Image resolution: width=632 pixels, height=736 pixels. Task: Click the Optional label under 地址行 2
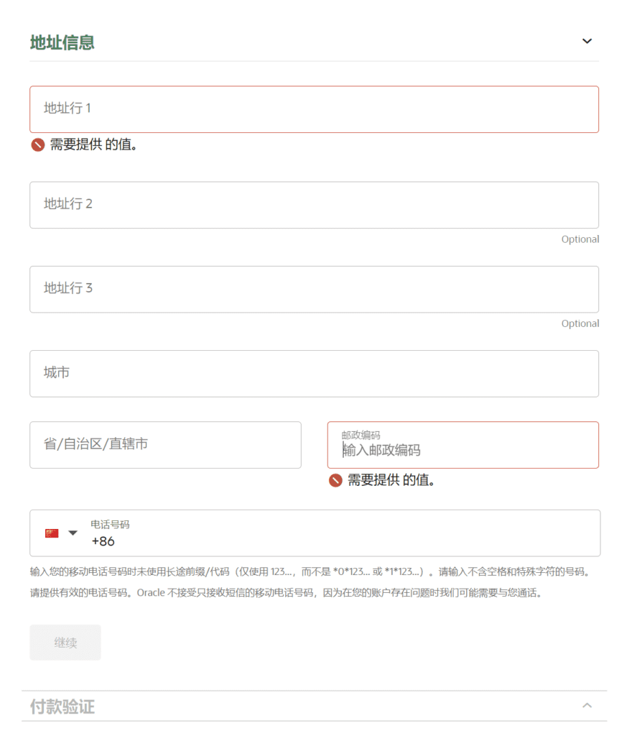[580, 239]
